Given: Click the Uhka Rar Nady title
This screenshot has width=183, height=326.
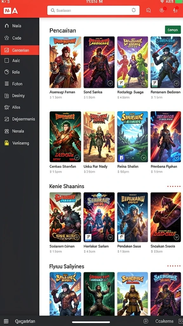Looking at the screenshot, I should pyautogui.click(x=96, y=167).
